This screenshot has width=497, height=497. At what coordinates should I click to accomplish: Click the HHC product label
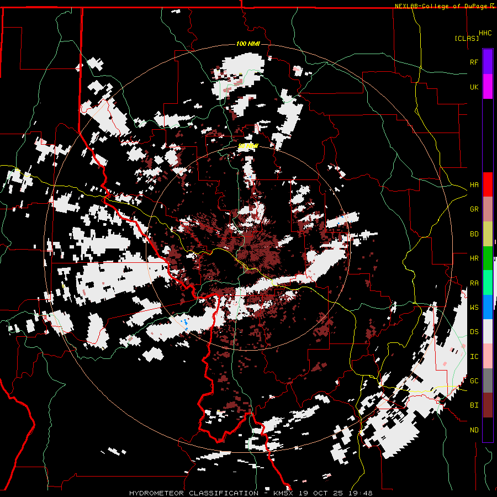point(485,33)
